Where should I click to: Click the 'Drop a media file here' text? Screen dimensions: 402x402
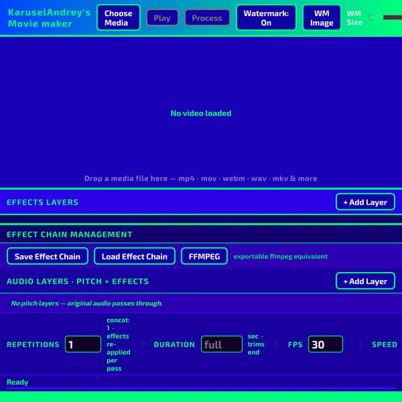(201, 178)
